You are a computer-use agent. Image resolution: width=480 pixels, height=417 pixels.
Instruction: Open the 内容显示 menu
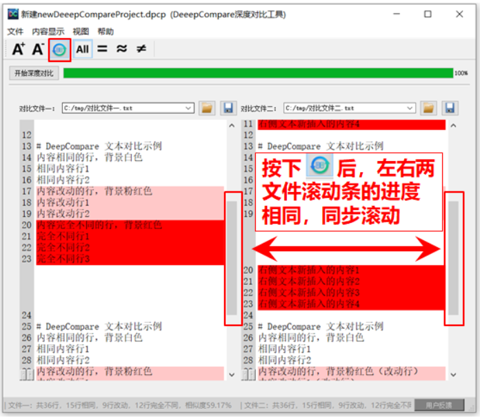pyautogui.click(x=48, y=32)
